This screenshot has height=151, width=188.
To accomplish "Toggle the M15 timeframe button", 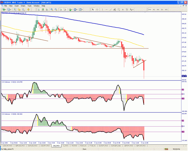I will pyautogui.click(x=150, y=9).
